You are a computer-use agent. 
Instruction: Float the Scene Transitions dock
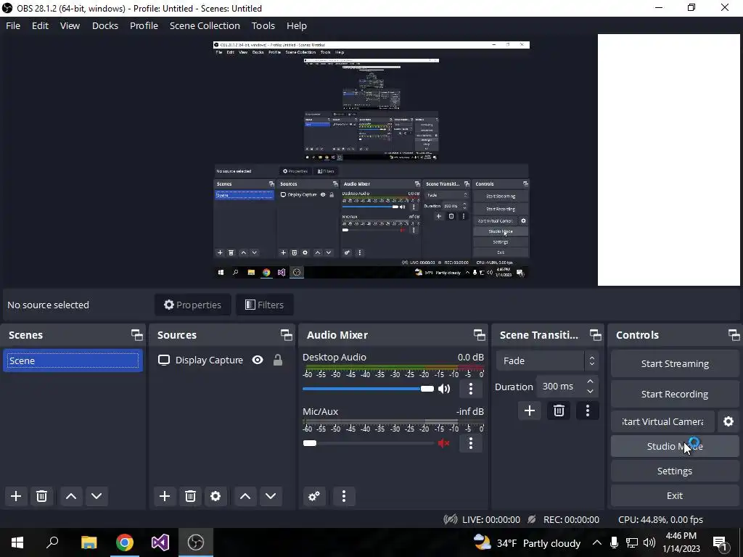595,335
